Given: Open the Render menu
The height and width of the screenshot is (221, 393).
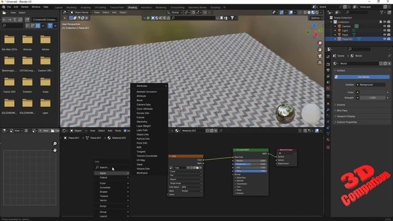Looking at the screenshot, I should [x=25, y=7].
